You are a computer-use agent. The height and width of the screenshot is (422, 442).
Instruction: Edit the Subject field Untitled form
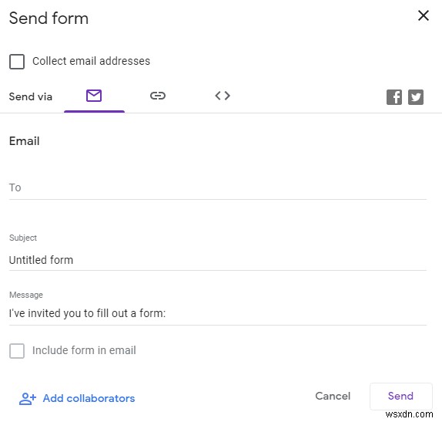click(x=218, y=260)
